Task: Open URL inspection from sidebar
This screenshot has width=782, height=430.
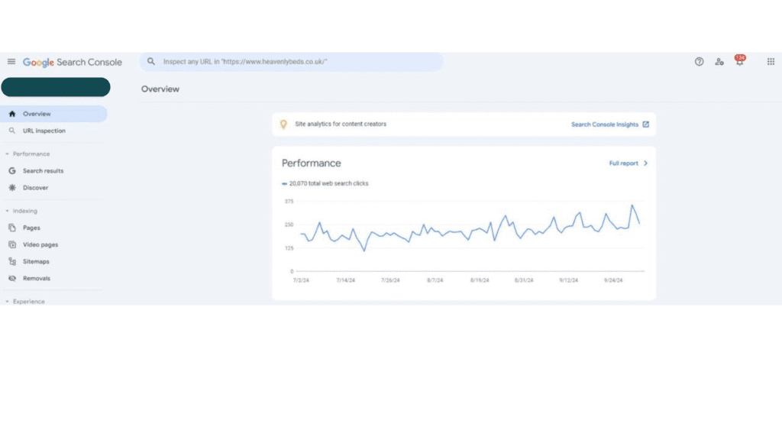Action: (44, 131)
